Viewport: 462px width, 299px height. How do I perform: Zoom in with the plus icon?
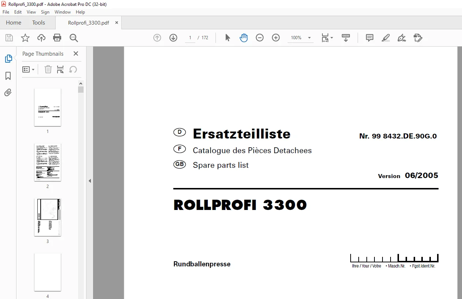pos(276,38)
